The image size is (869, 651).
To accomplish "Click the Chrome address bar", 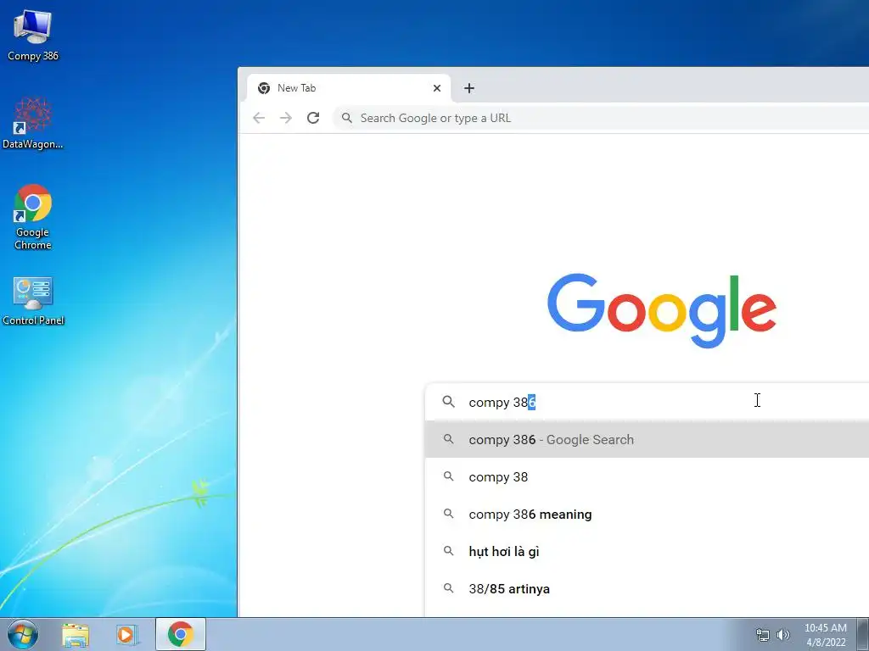I will [x=601, y=118].
